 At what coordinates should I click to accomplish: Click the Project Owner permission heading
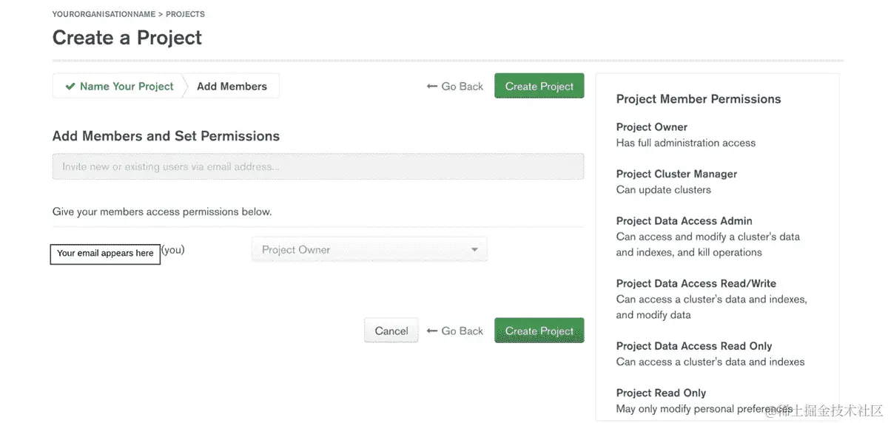click(x=651, y=127)
